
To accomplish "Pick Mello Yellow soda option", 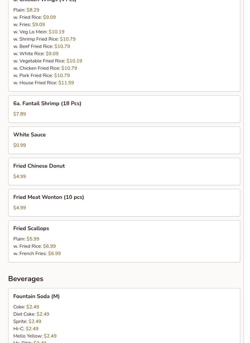I will [x=35, y=336].
